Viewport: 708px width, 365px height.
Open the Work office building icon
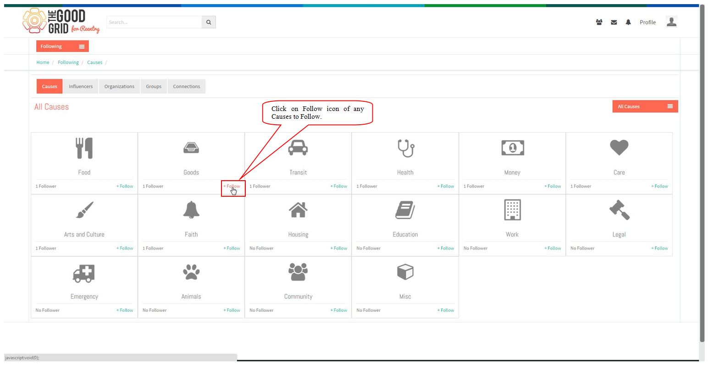512,210
